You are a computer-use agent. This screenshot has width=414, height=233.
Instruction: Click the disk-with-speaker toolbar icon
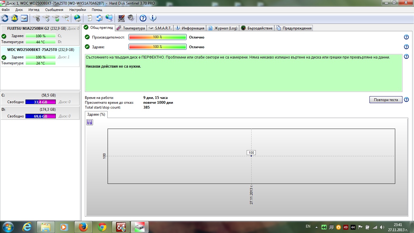(x=36, y=18)
